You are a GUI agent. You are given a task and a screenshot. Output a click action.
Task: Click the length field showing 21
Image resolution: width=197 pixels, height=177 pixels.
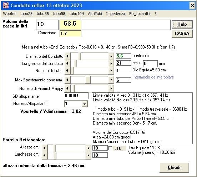point(123,63)
